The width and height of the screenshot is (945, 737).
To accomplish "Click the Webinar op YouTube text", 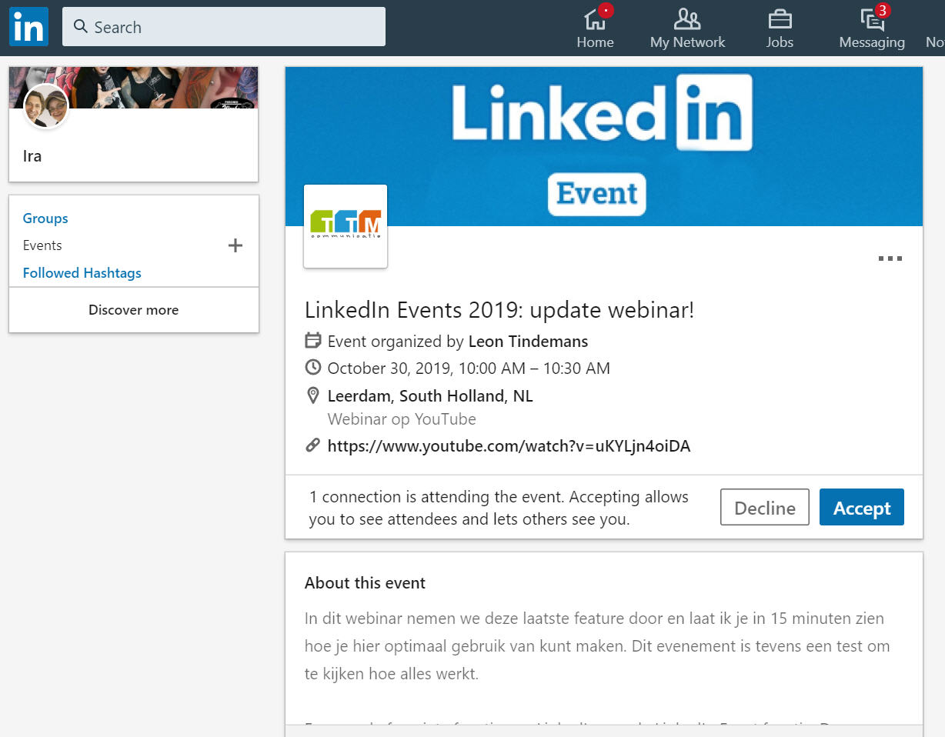I will pyautogui.click(x=402, y=419).
